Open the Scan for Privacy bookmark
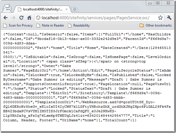The height and width of the screenshot is (133, 176). pos(18,25)
